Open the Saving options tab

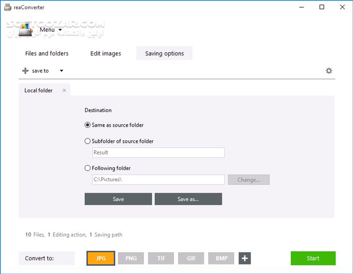(164, 53)
